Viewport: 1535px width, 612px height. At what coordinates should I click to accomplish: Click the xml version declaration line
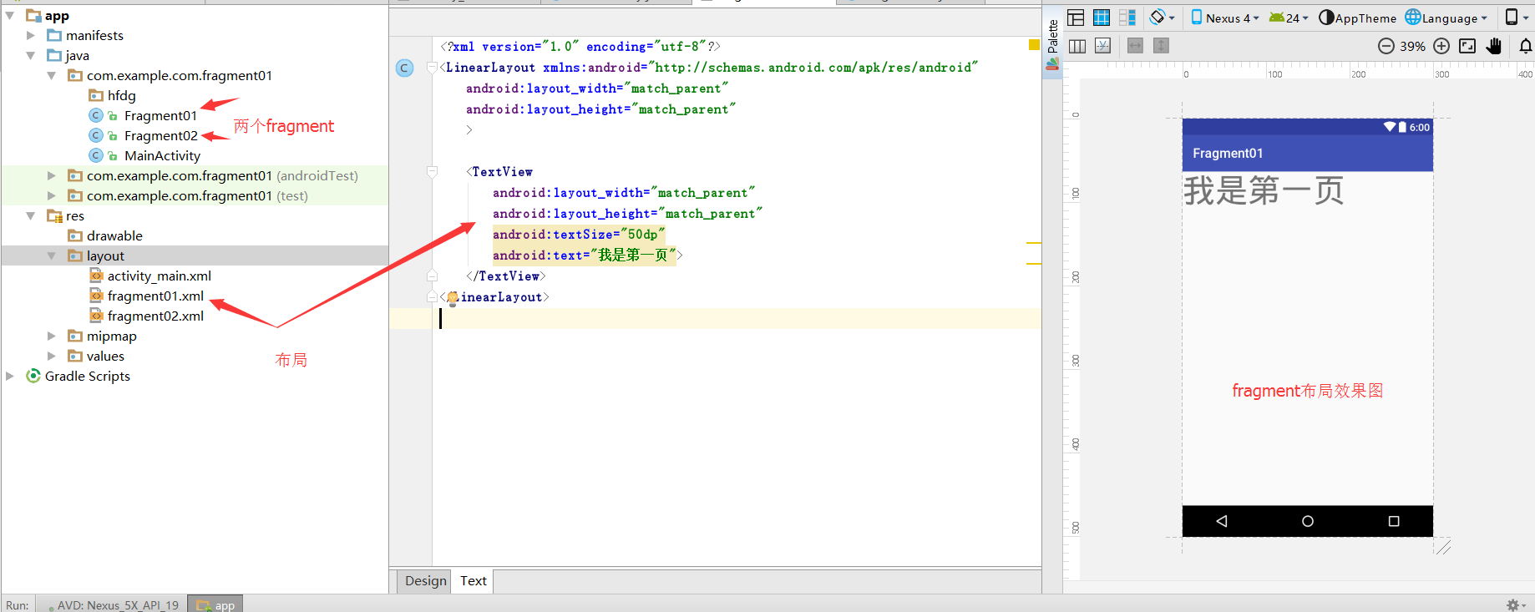(580, 47)
